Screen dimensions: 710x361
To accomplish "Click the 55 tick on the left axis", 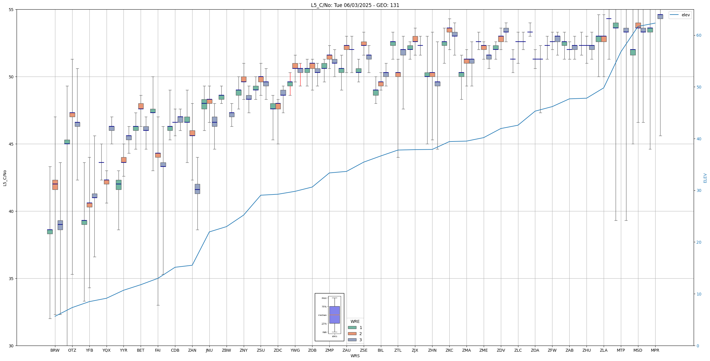I will point(12,10).
